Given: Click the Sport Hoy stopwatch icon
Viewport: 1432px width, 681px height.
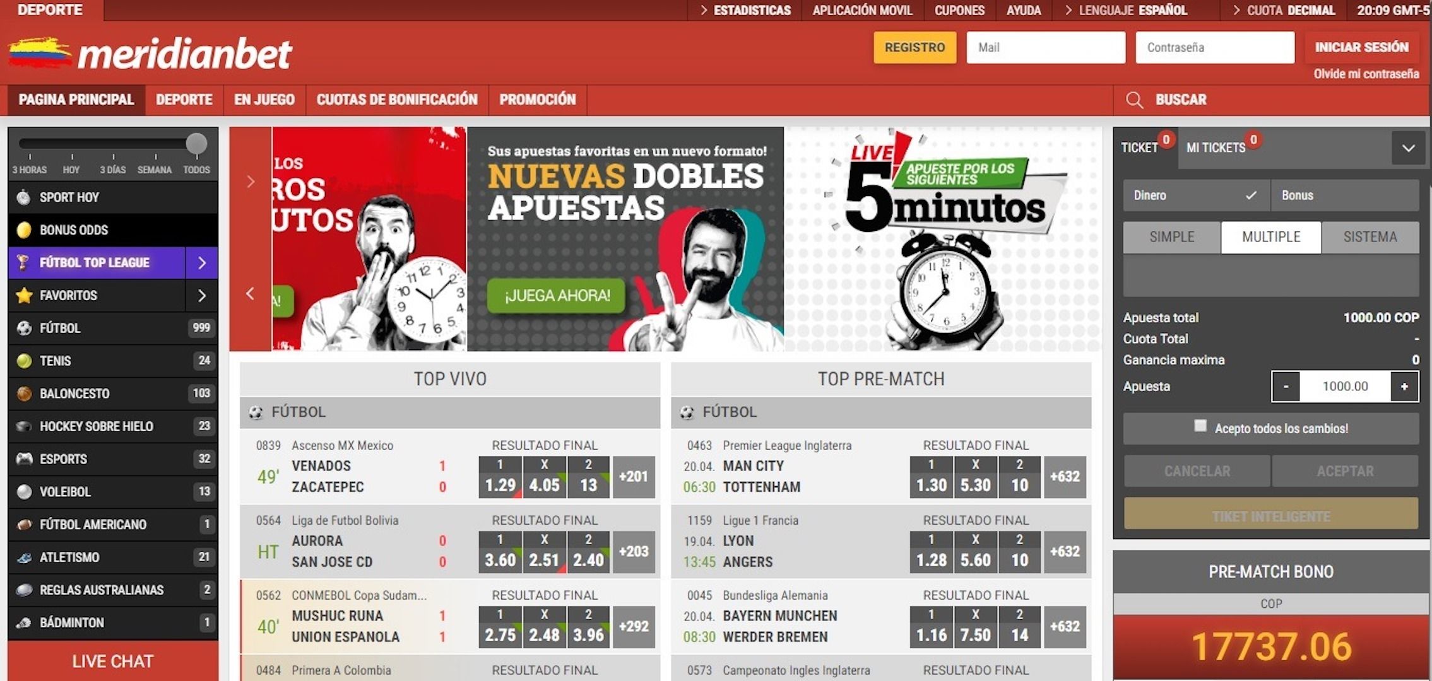Looking at the screenshot, I should click(x=24, y=197).
